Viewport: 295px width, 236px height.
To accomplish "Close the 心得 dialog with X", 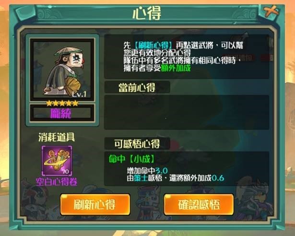I will click(x=271, y=11).
